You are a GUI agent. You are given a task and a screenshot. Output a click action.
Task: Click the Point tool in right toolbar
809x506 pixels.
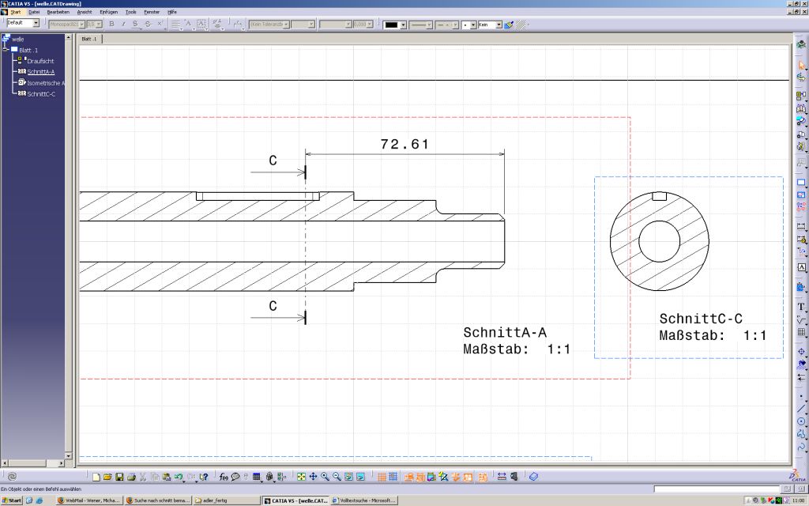[x=801, y=396]
